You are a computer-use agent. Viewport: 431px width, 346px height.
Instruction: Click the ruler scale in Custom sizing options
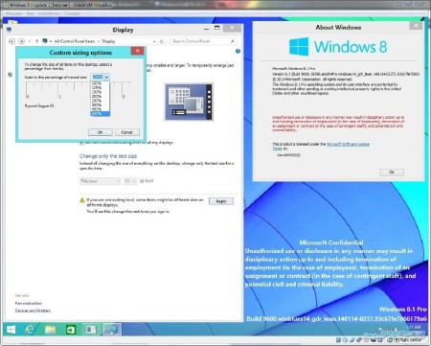79,89
